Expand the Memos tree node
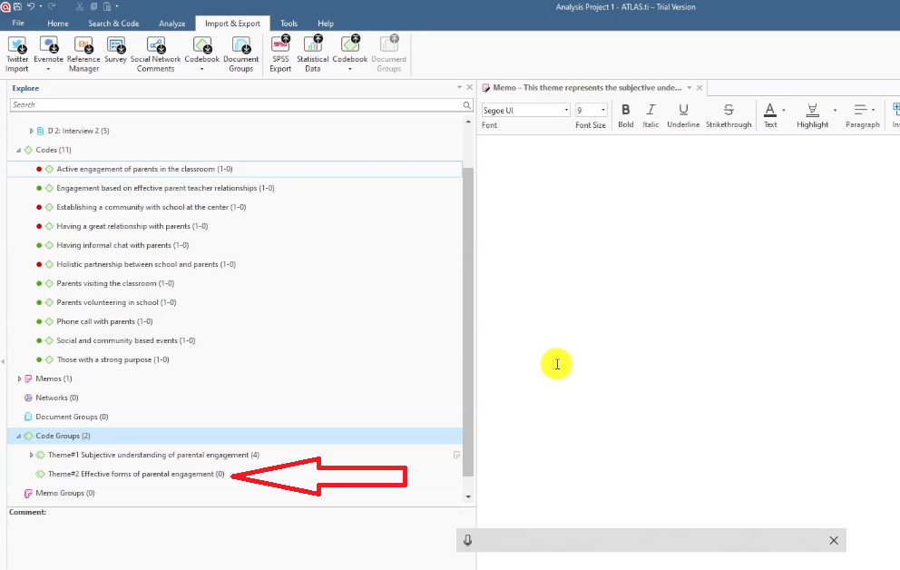 (x=19, y=378)
